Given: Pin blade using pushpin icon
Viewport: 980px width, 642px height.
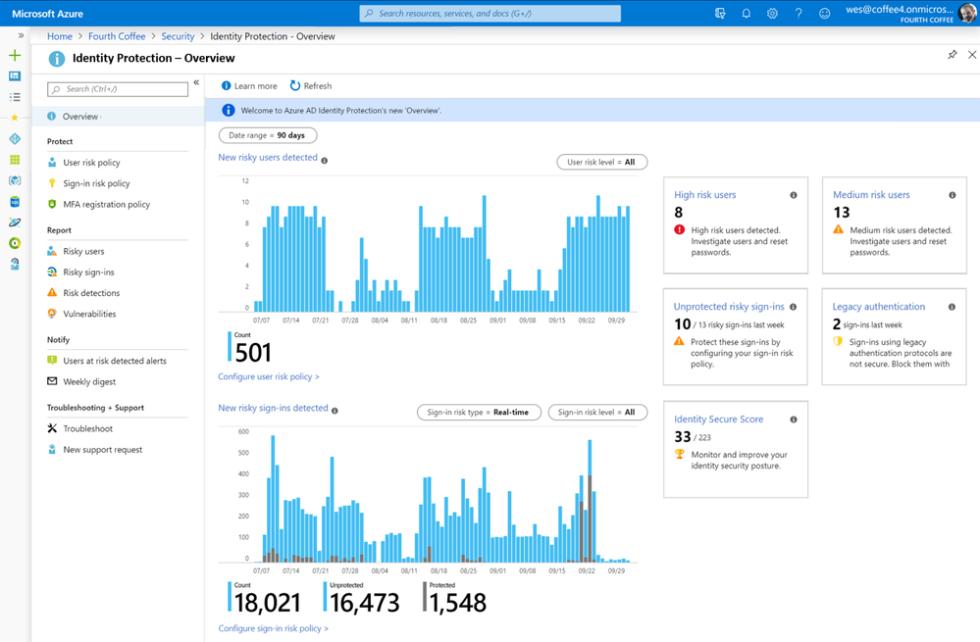Looking at the screenshot, I should (x=952, y=55).
